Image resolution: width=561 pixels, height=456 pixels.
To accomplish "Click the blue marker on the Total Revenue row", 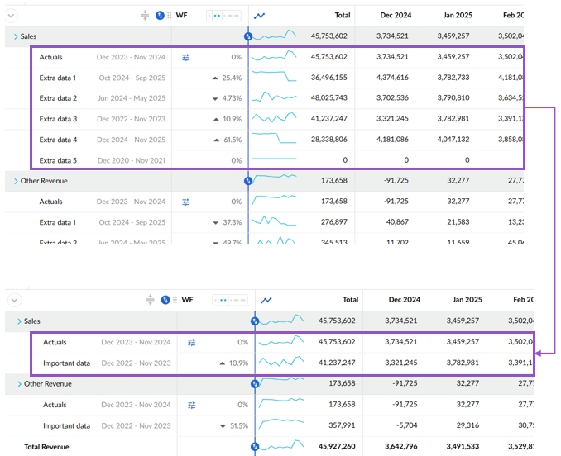I will click(x=255, y=447).
